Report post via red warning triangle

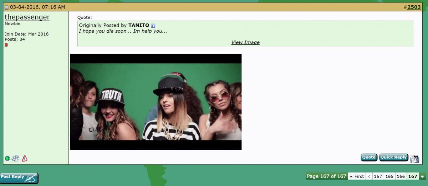25,159
